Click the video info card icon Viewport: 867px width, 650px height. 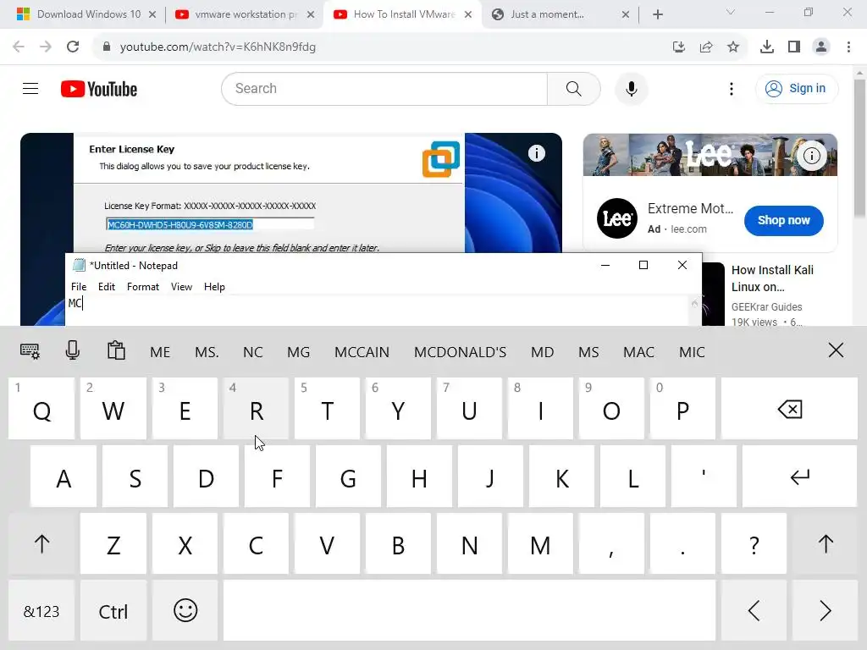[x=536, y=153]
